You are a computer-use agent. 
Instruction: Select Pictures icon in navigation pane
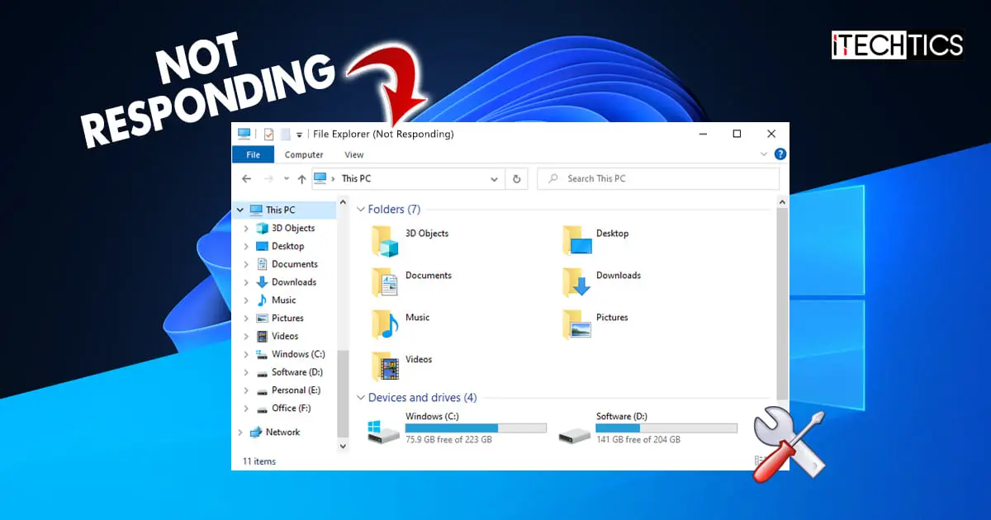point(262,318)
